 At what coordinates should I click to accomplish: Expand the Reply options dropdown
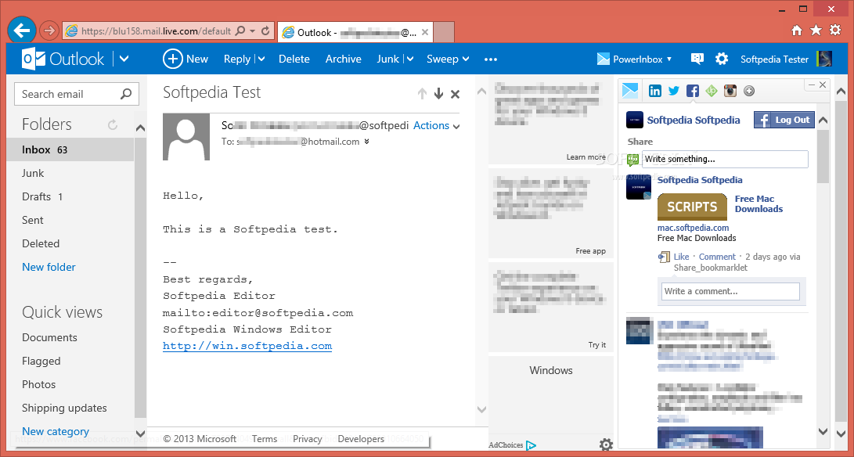pos(261,59)
